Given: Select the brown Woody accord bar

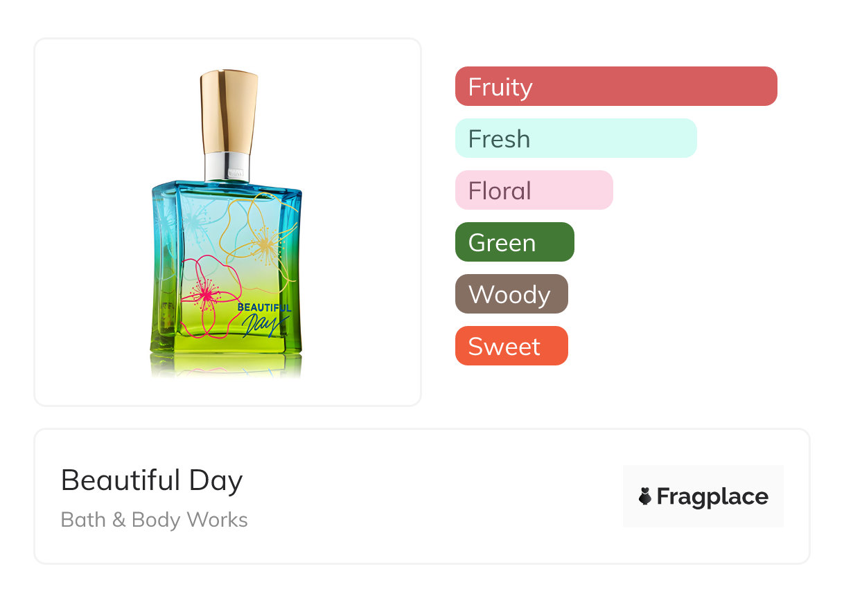Looking at the screenshot, I should click(x=511, y=294).
